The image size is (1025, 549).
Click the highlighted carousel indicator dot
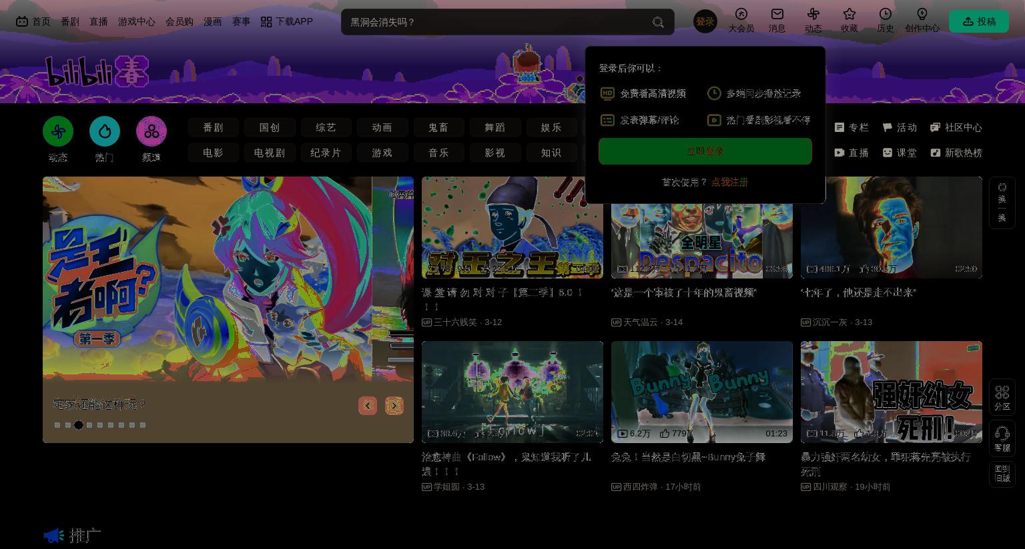click(79, 425)
